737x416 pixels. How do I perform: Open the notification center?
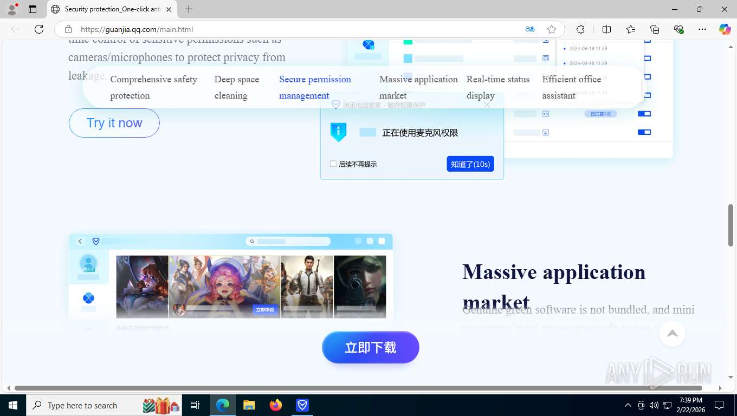click(719, 405)
